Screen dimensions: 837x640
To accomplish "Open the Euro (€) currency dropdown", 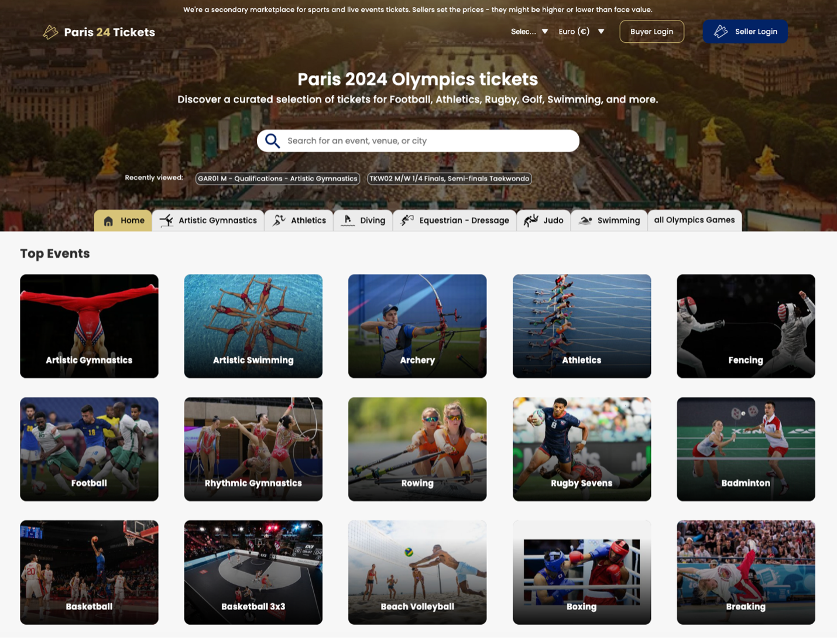I will click(x=581, y=32).
